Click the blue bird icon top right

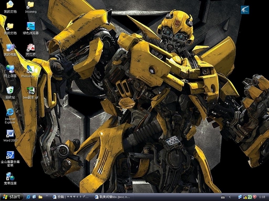coord(245,10)
